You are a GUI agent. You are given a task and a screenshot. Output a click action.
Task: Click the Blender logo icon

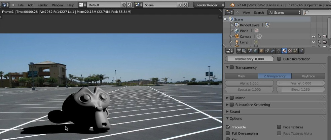click(232, 5)
